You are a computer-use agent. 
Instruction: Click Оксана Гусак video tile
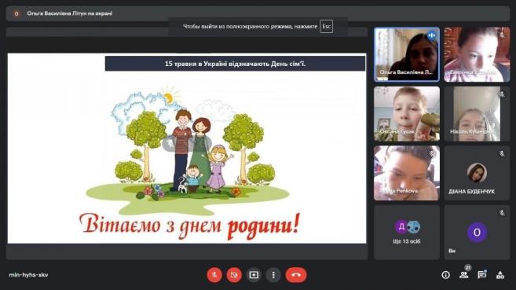[407, 114]
